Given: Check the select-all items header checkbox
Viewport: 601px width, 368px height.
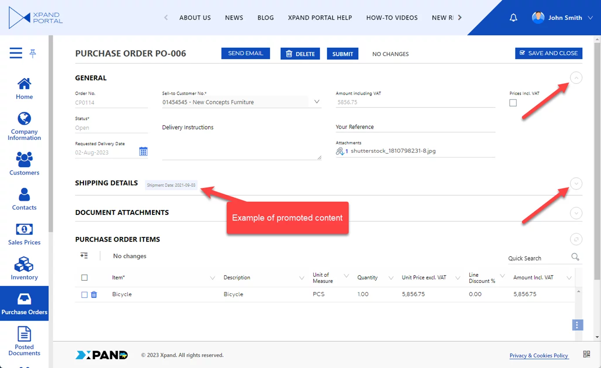Looking at the screenshot, I should 84,278.
